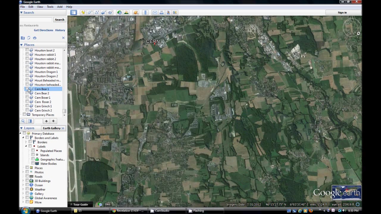Enable the Roads layer checkbox
Image resolution: width=381 pixels, height=214 pixels.
click(27, 176)
